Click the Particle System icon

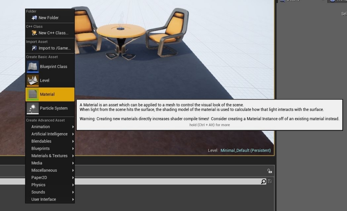[x=33, y=108]
